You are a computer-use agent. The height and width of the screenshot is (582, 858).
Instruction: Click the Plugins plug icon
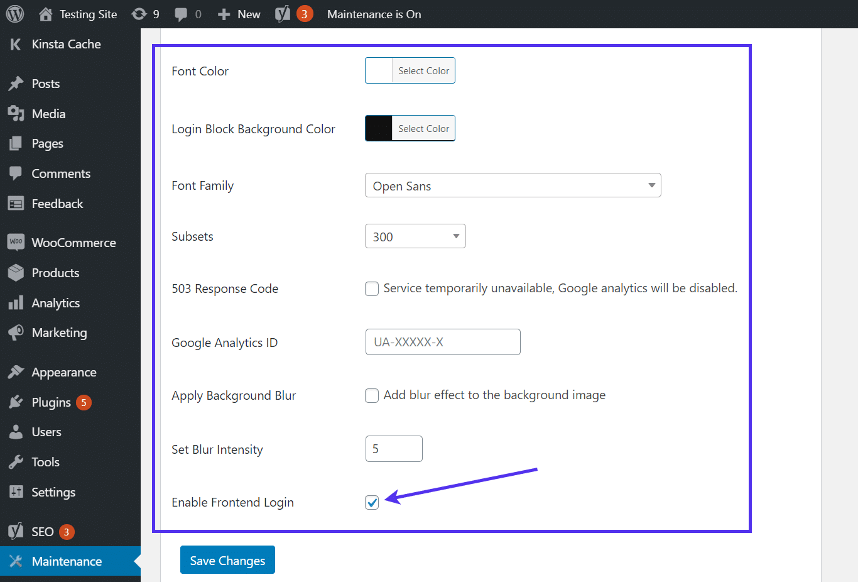coord(16,402)
